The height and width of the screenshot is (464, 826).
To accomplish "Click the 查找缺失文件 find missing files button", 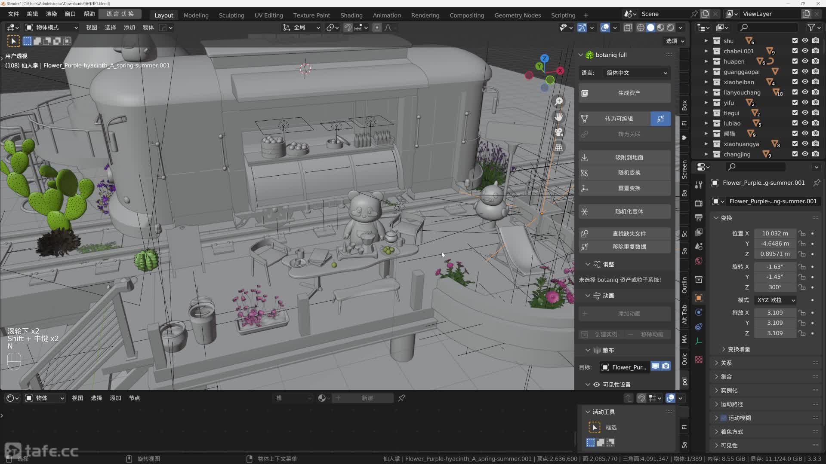I will (625, 234).
